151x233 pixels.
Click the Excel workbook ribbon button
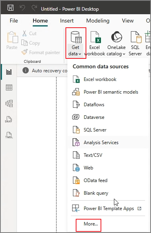point(95,43)
